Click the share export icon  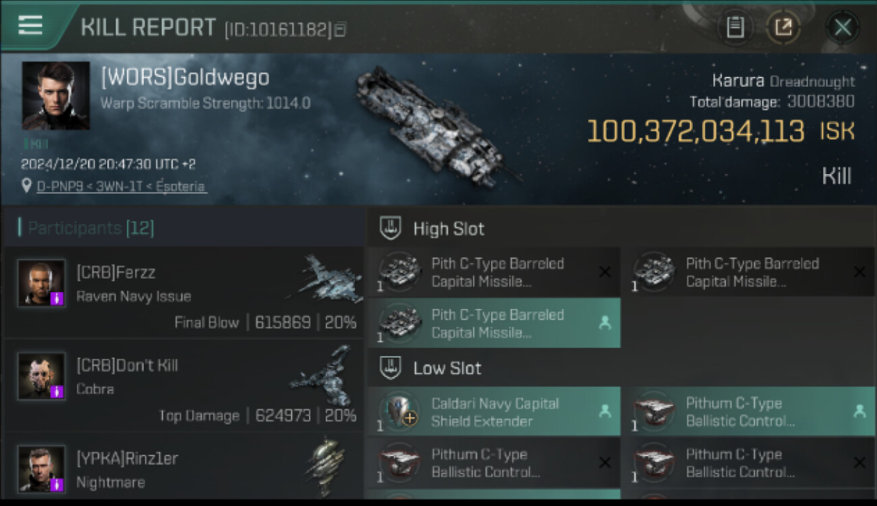click(x=783, y=28)
